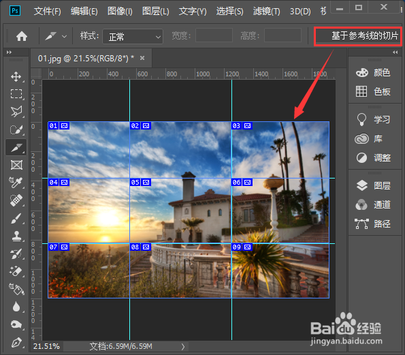Image resolution: width=405 pixels, height=355 pixels.
Task: Select slice 07 badge
Action: click(x=59, y=247)
